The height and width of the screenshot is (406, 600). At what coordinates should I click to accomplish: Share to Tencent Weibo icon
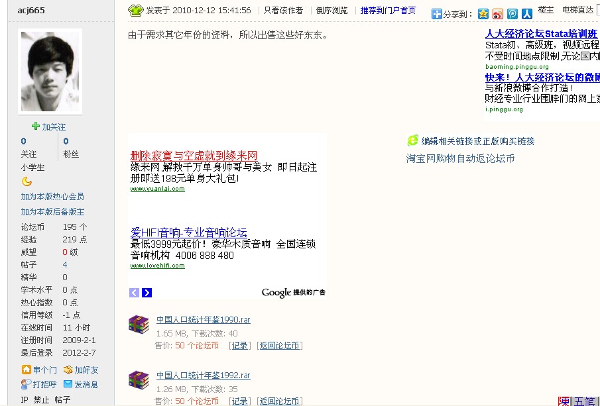point(512,14)
